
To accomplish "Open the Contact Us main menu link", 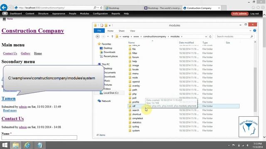I will pos(10,53).
